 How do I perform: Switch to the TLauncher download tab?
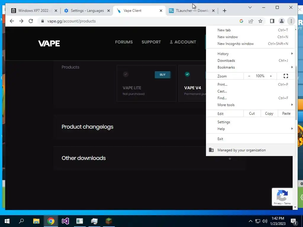pos(191,11)
